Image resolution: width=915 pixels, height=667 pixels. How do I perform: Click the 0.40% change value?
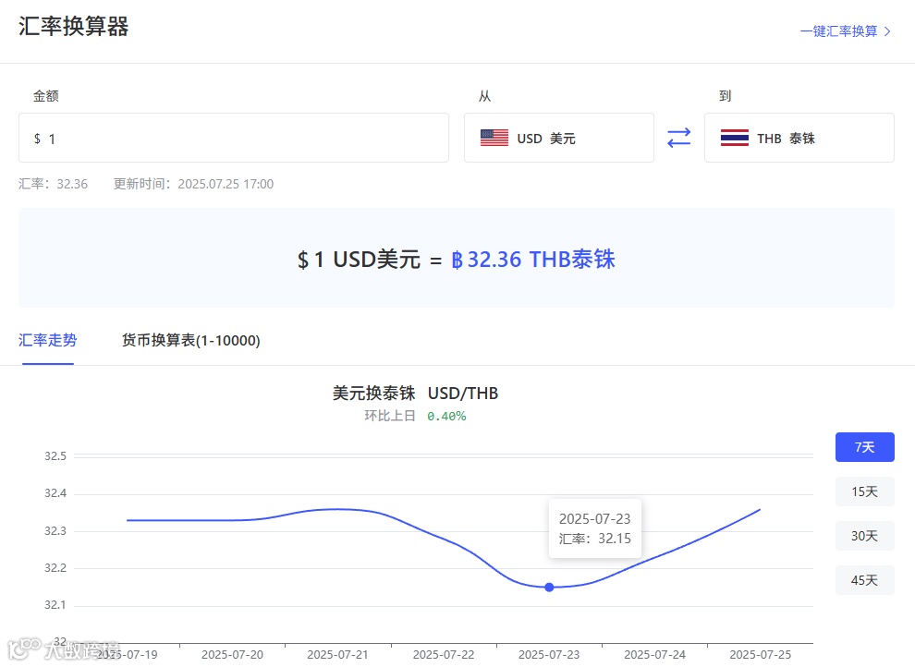[446, 417]
